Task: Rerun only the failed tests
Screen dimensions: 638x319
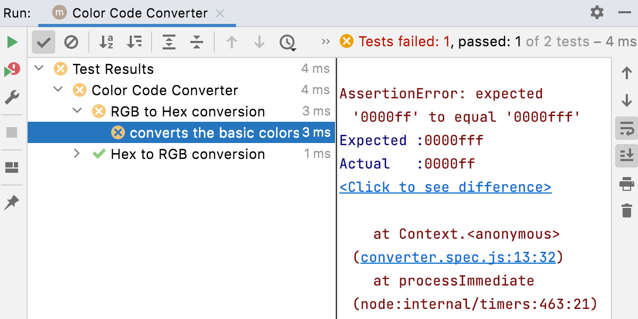Action: (x=12, y=70)
